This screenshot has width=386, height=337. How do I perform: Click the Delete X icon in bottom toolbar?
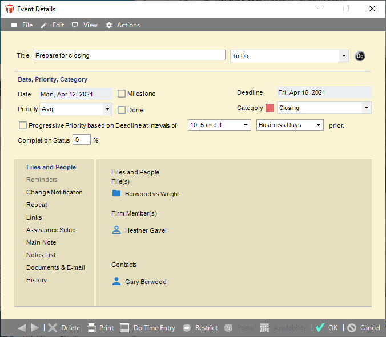[53, 328]
